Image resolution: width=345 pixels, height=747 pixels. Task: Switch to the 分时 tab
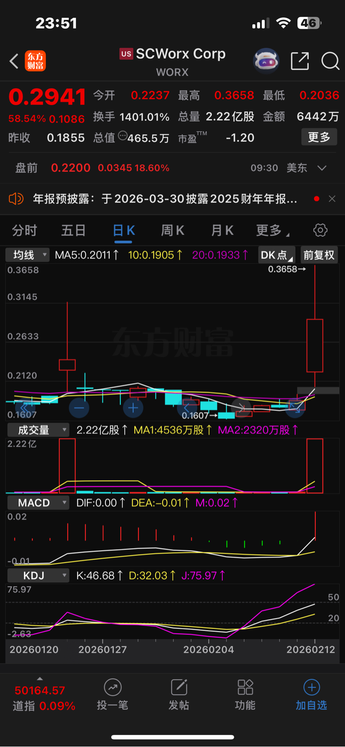pyautogui.click(x=24, y=230)
